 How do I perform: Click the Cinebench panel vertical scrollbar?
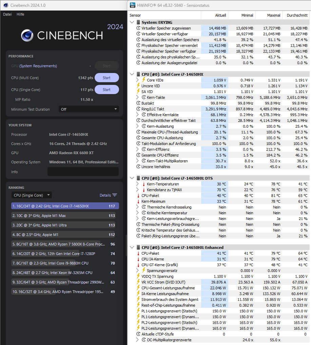click(x=126, y=245)
